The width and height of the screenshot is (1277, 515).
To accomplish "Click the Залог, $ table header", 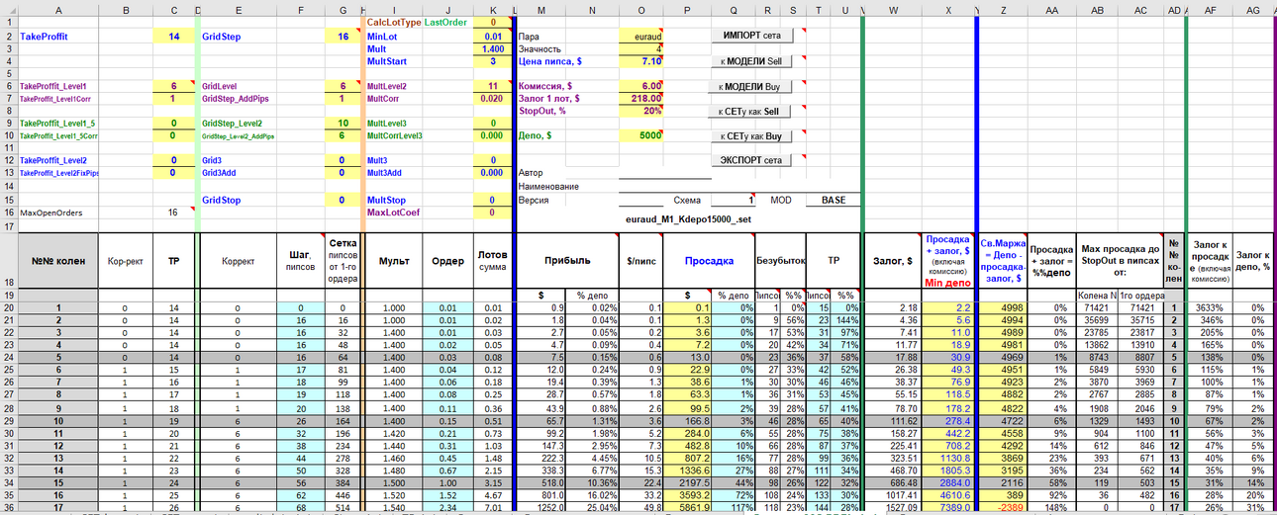I will [x=895, y=261].
